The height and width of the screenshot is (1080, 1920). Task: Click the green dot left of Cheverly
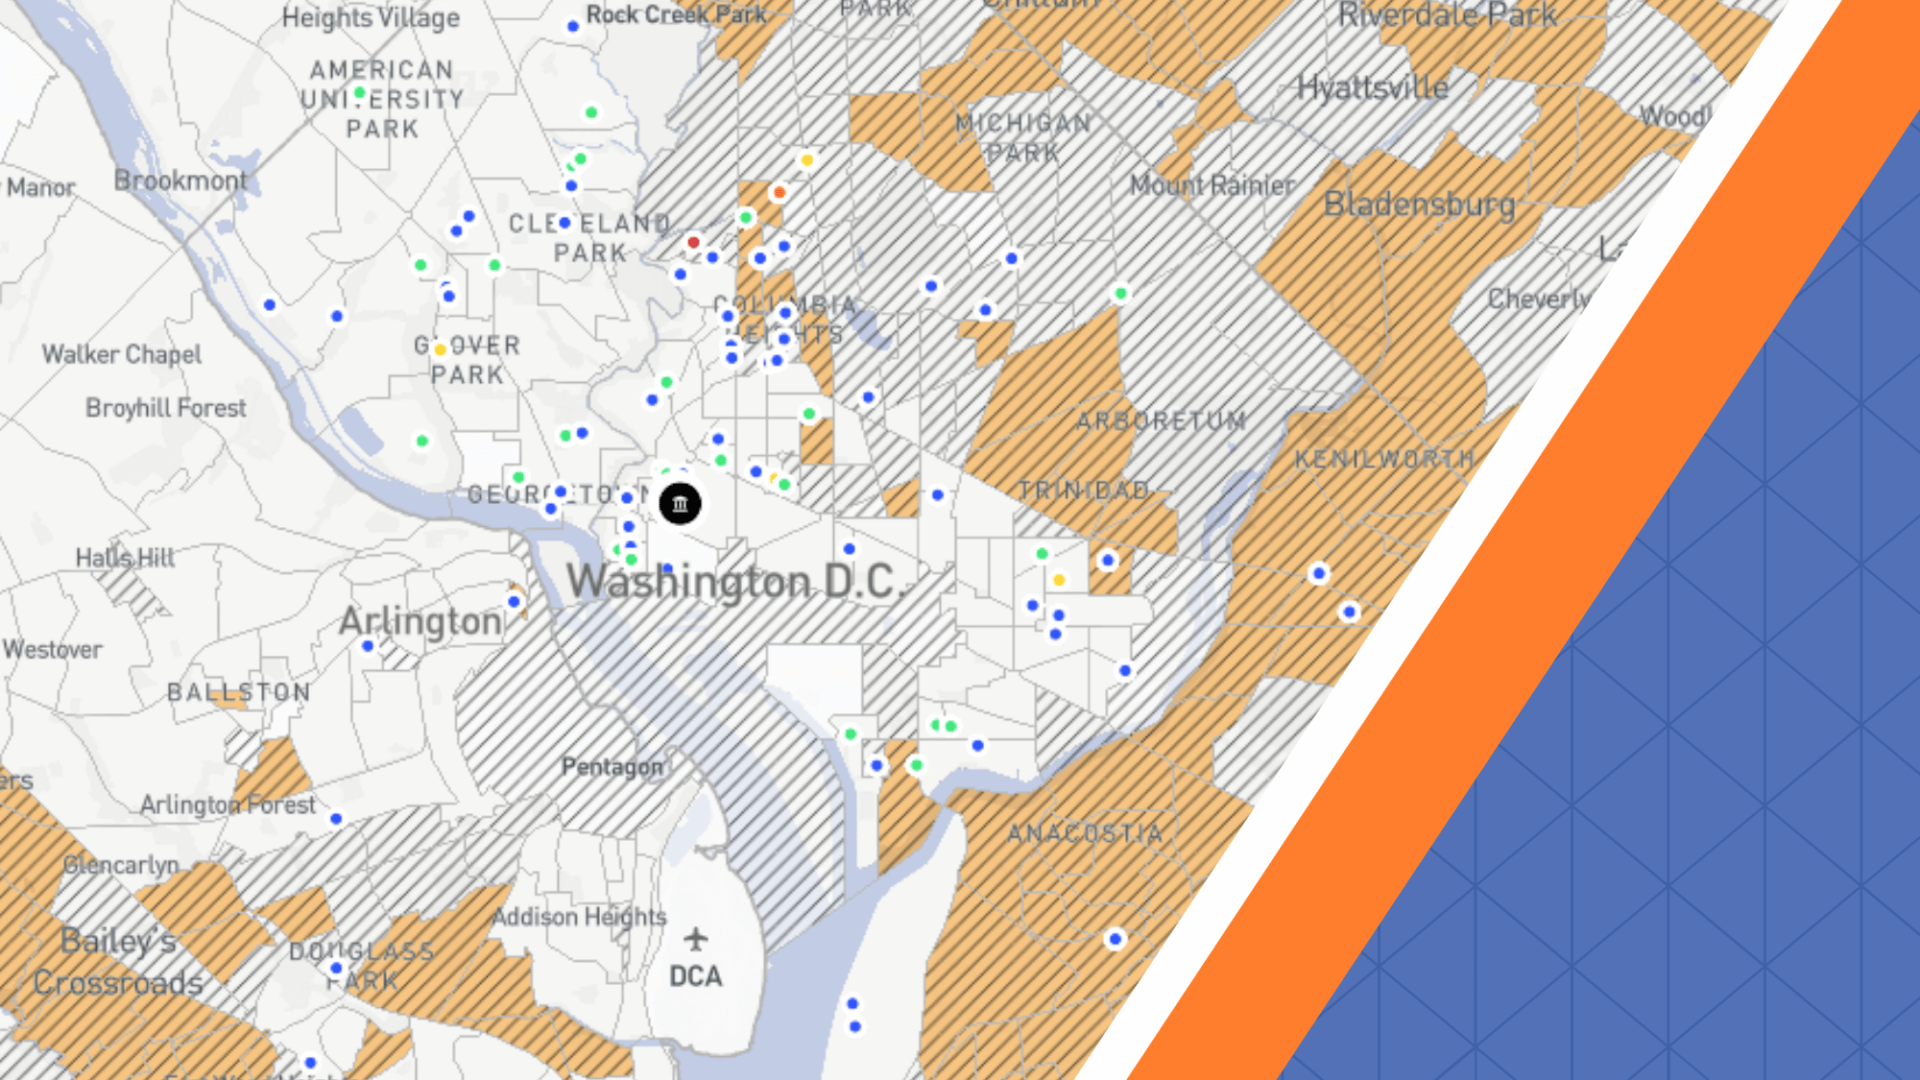click(x=1120, y=294)
